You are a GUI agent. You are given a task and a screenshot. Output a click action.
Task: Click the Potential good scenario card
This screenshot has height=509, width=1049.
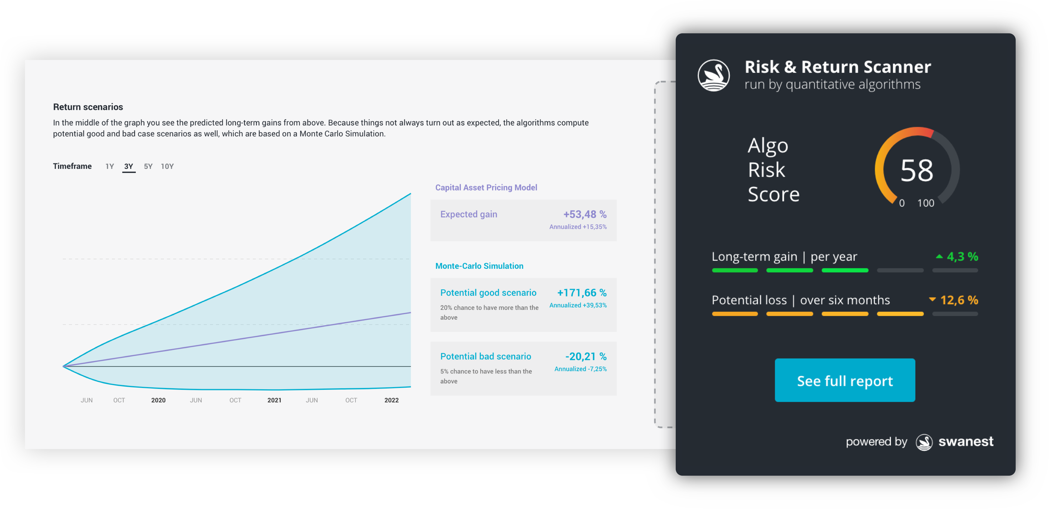tap(523, 305)
